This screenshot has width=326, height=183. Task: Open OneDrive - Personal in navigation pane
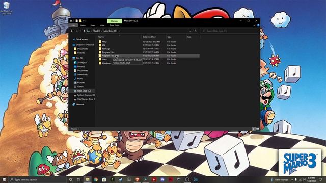[x=85, y=45]
